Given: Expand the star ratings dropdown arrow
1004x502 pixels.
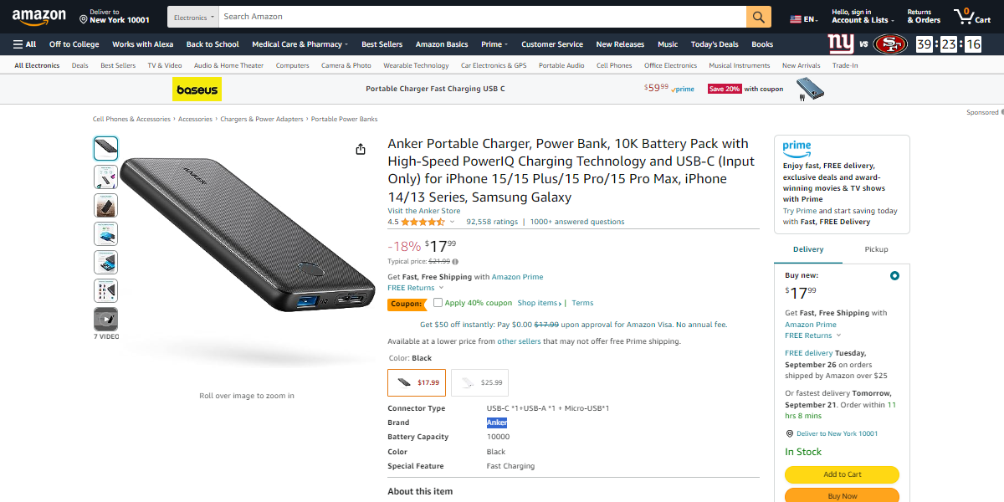Looking at the screenshot, I should [453, 223].
